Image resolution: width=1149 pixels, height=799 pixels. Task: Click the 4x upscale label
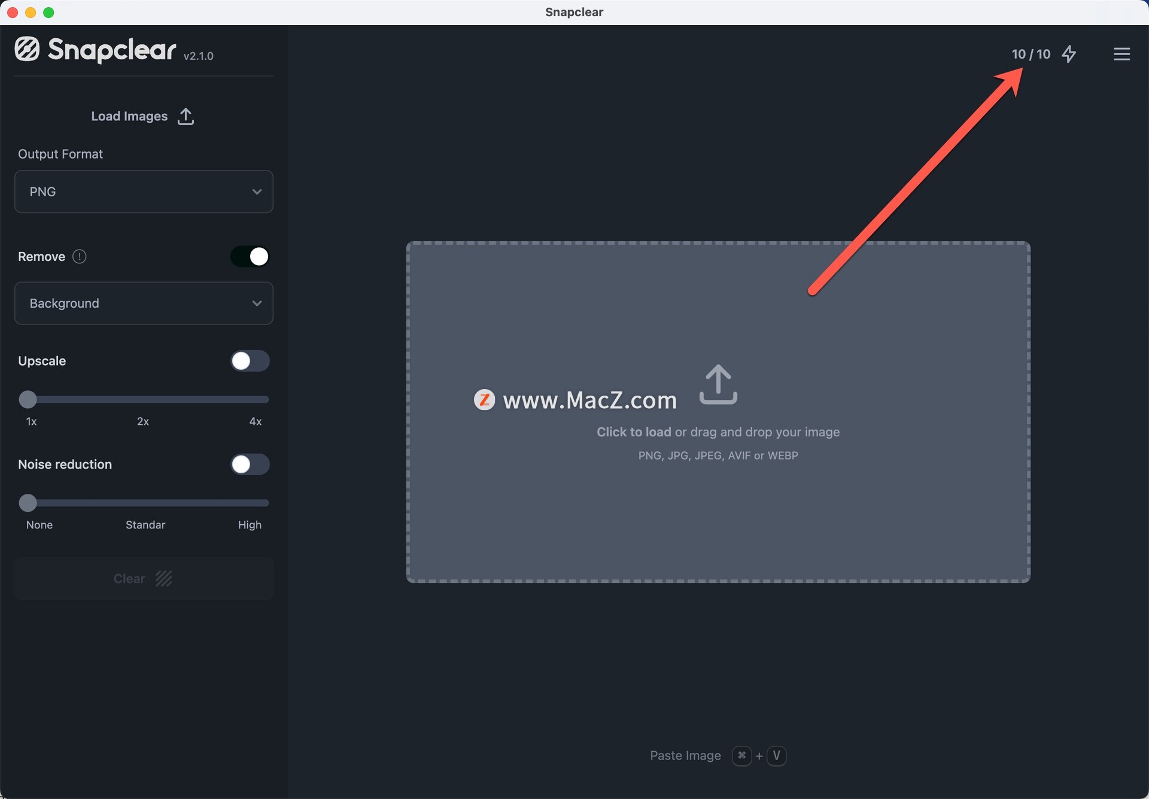click(256, 421)
